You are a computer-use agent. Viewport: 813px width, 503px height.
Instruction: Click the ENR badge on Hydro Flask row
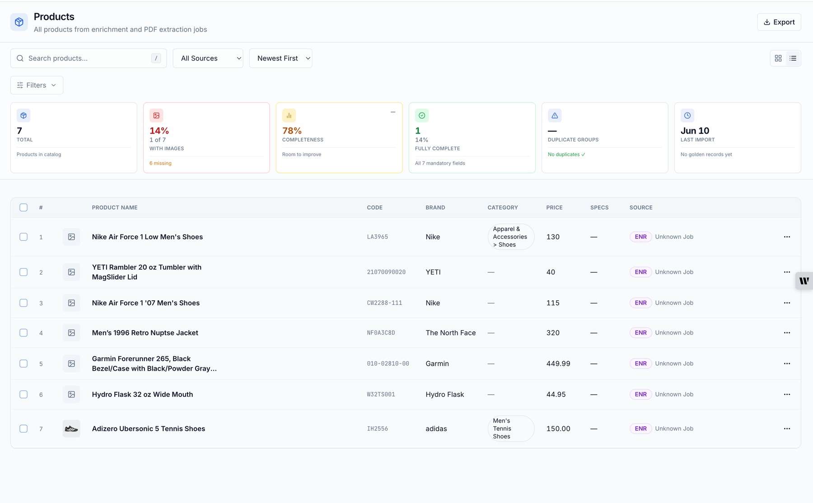[x=640, y=395]
